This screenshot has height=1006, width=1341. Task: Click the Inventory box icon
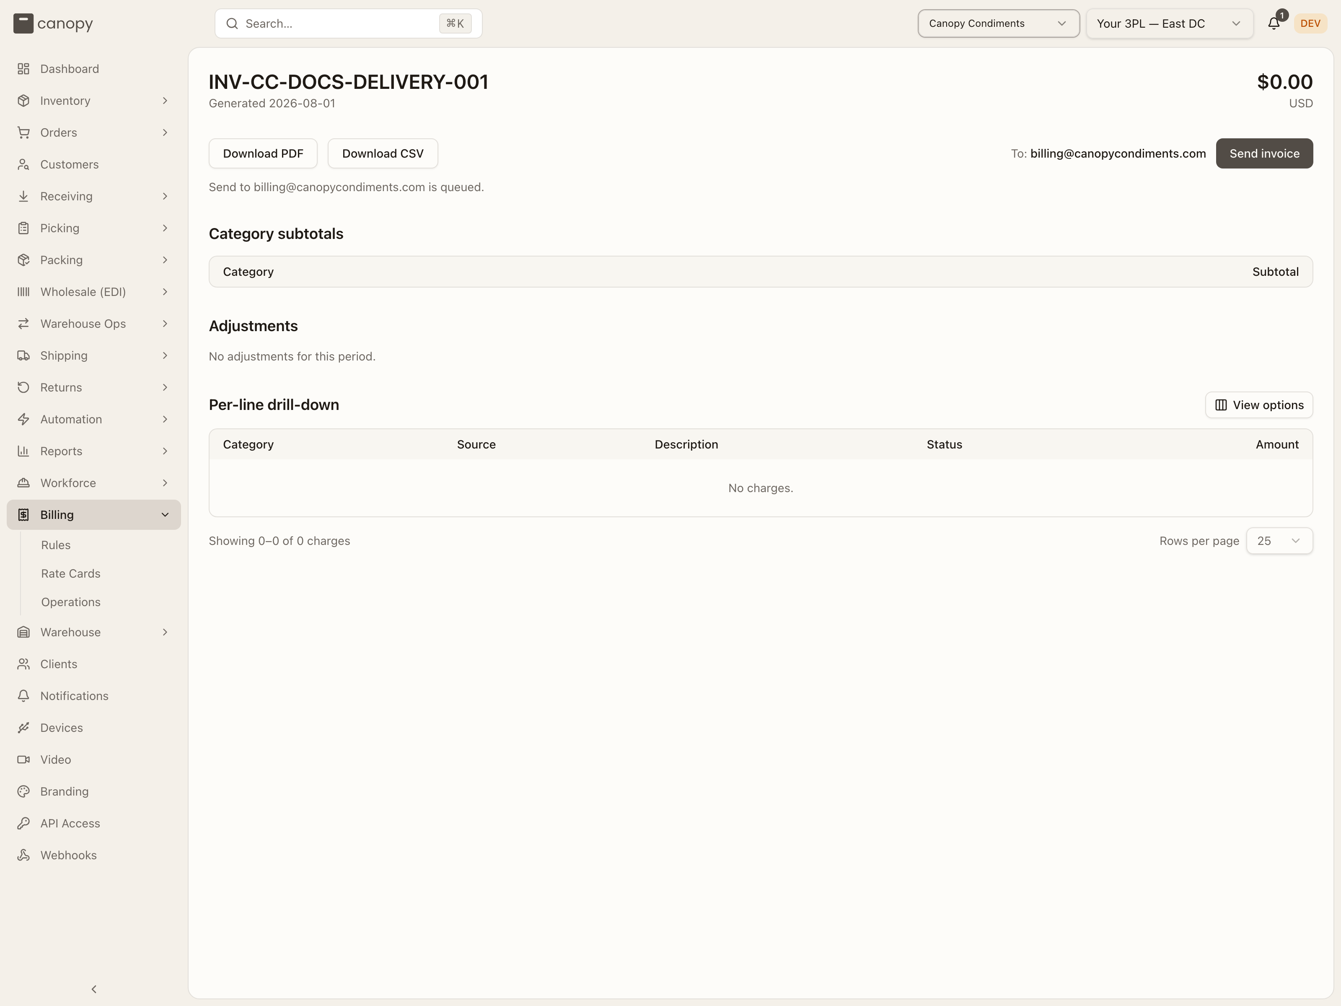pyautogui.click(x=23, y=101)
